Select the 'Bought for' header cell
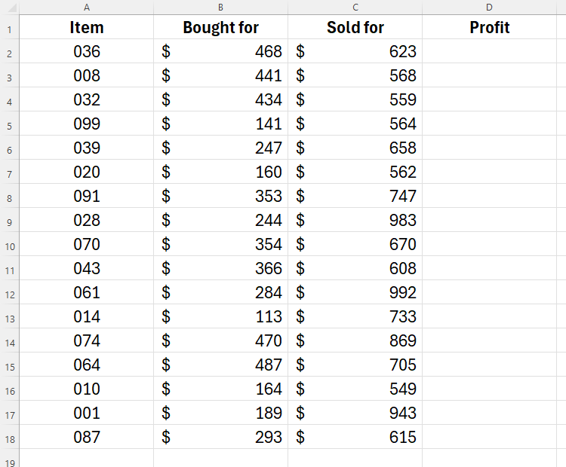The width and height of the screenshot is (566, 467). [220, 28]
